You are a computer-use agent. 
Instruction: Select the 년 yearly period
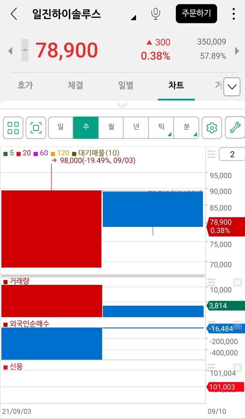click(x=136, y=128)
